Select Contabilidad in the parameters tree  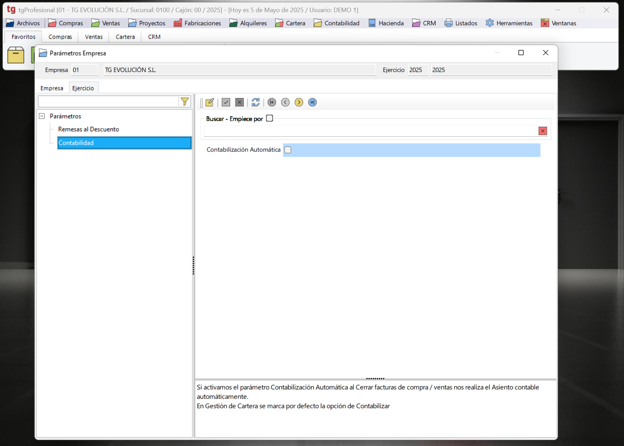coord(124,143)
